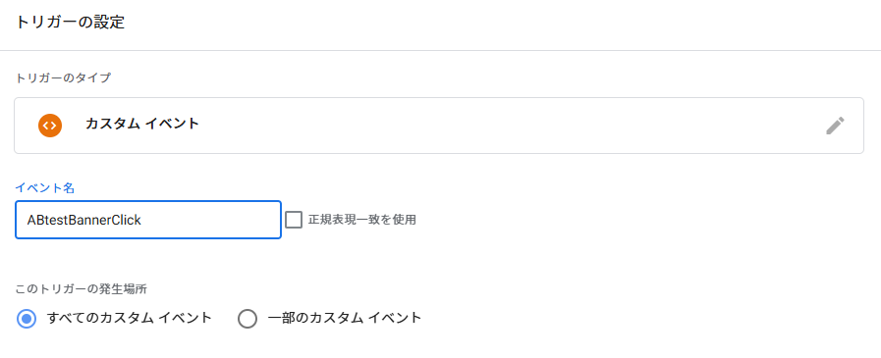Edit trigger type using the gray pencil
Screen dimensions: 881x358
coord(835,126)
